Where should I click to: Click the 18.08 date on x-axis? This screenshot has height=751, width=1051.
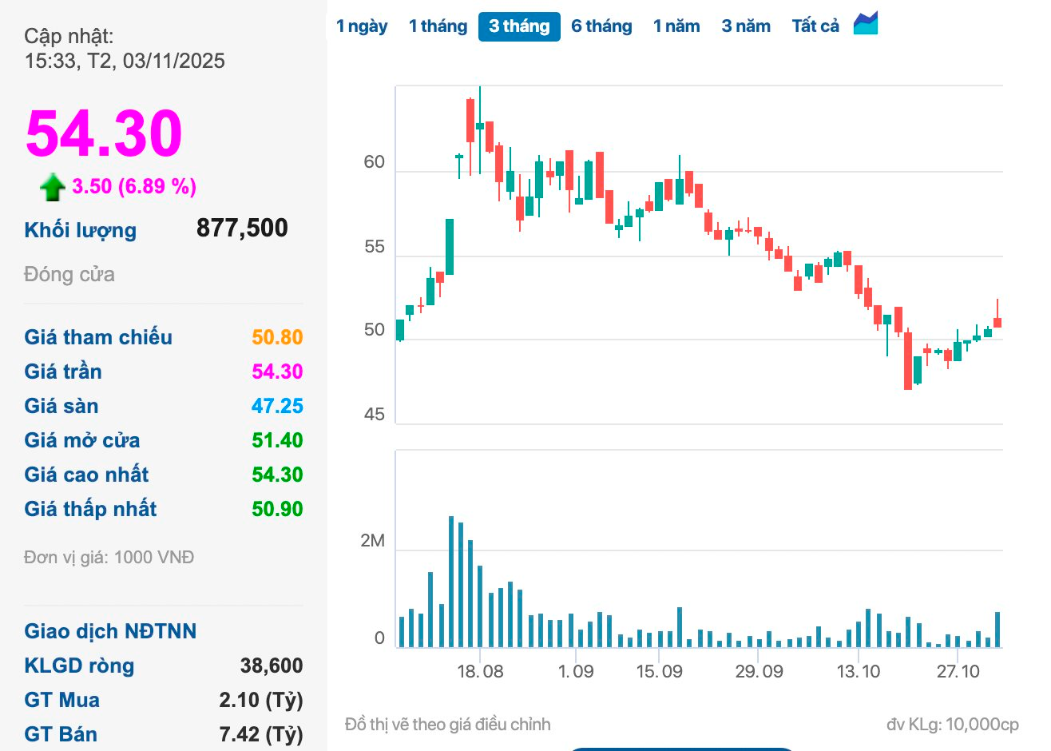tap(480, 671)
